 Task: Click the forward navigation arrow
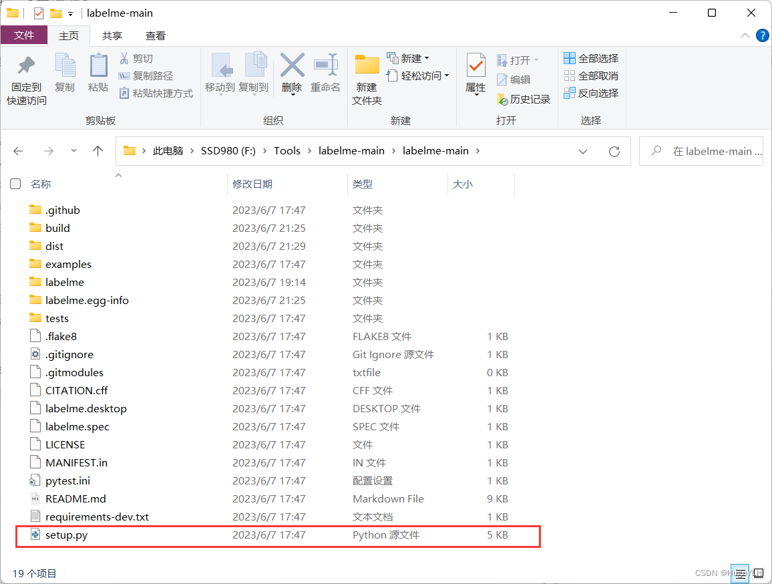[x=49, y=151]
